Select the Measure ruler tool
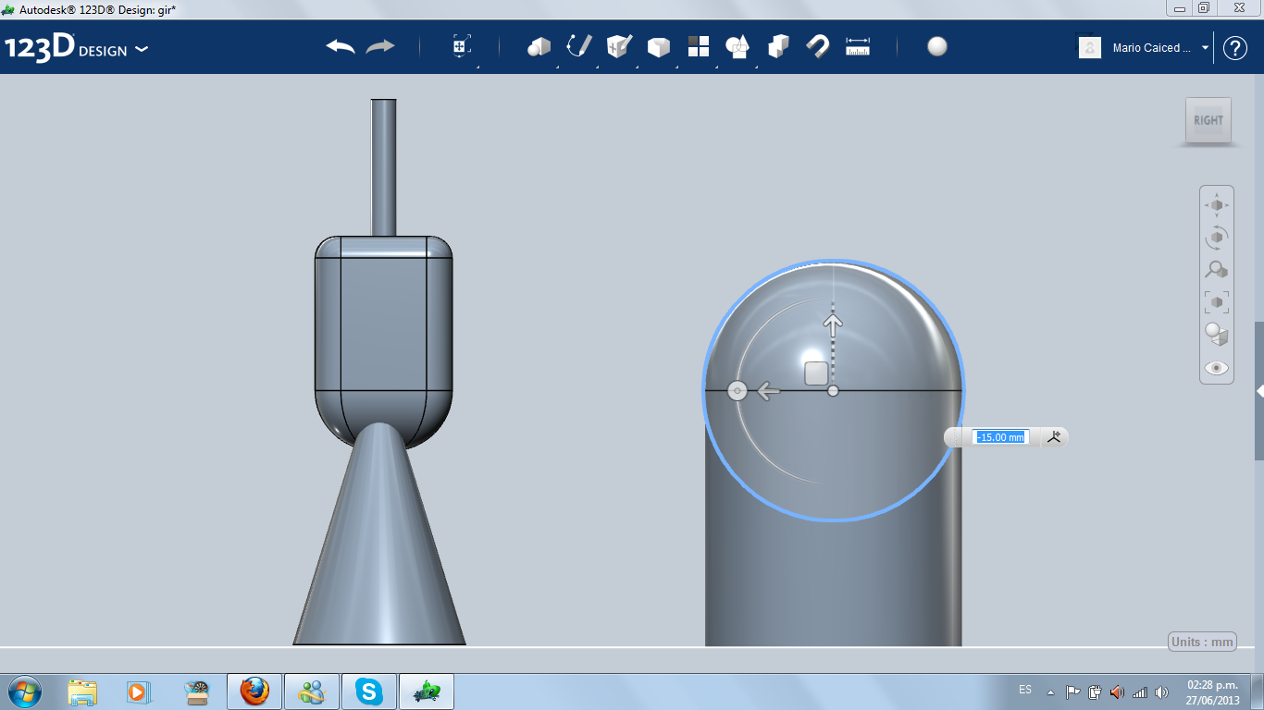The width and height of the screenshot is (1264, 710). tap(858, 46)
